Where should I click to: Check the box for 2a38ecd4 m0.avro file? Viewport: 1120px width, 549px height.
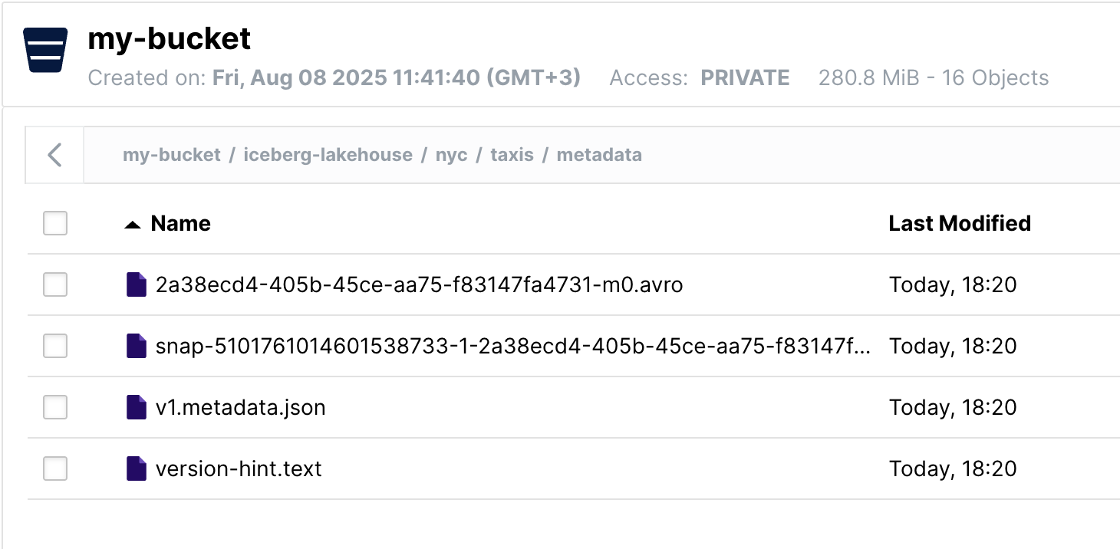click(55, 284)
